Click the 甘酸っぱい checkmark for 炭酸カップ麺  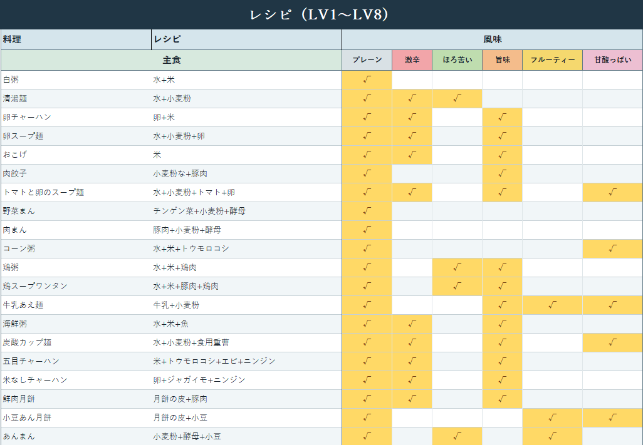(613, 342)
